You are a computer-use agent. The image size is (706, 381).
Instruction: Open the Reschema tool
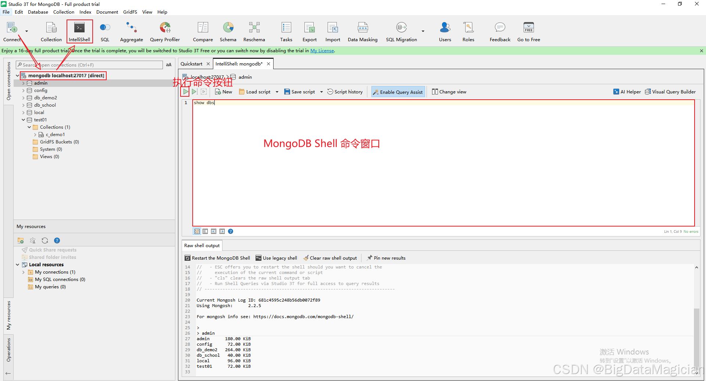point(254,32)
